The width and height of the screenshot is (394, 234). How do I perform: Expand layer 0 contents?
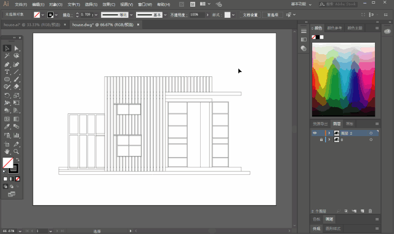[329, 140]
